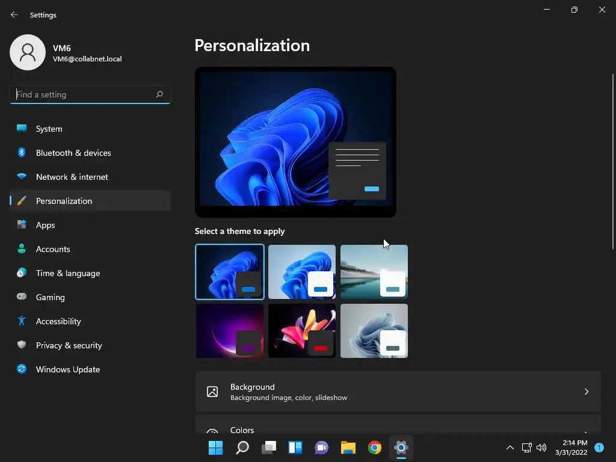Screen dimensions: 616x462
Task: Click the search magnifier in Find a setting
Action: tap(159, 94)
